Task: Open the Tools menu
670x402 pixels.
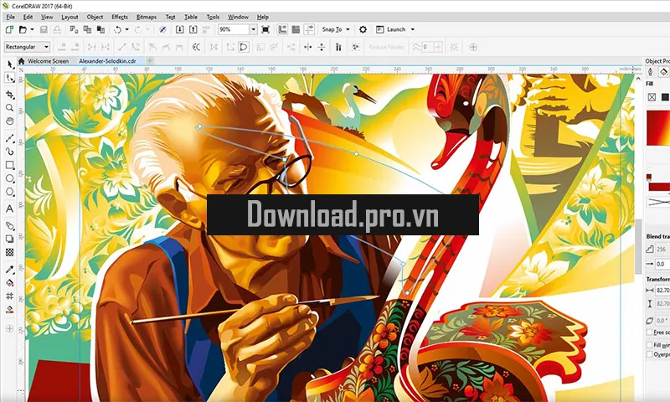Action: [213, 17]
